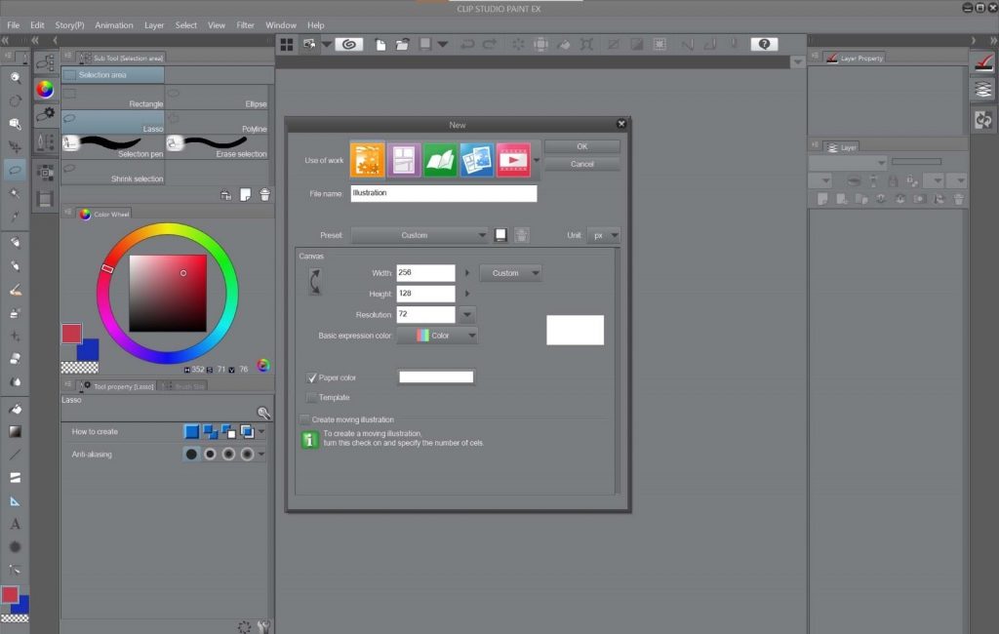
Task: Click the OK button in the New dialog
Action: pos(581,146)
